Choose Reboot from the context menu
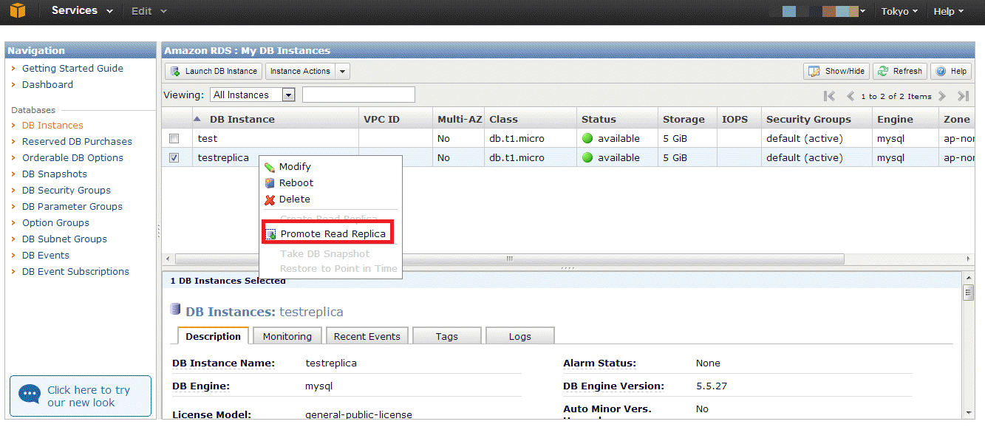Screen dimensions: 985x427 click(x=296, y=183)
